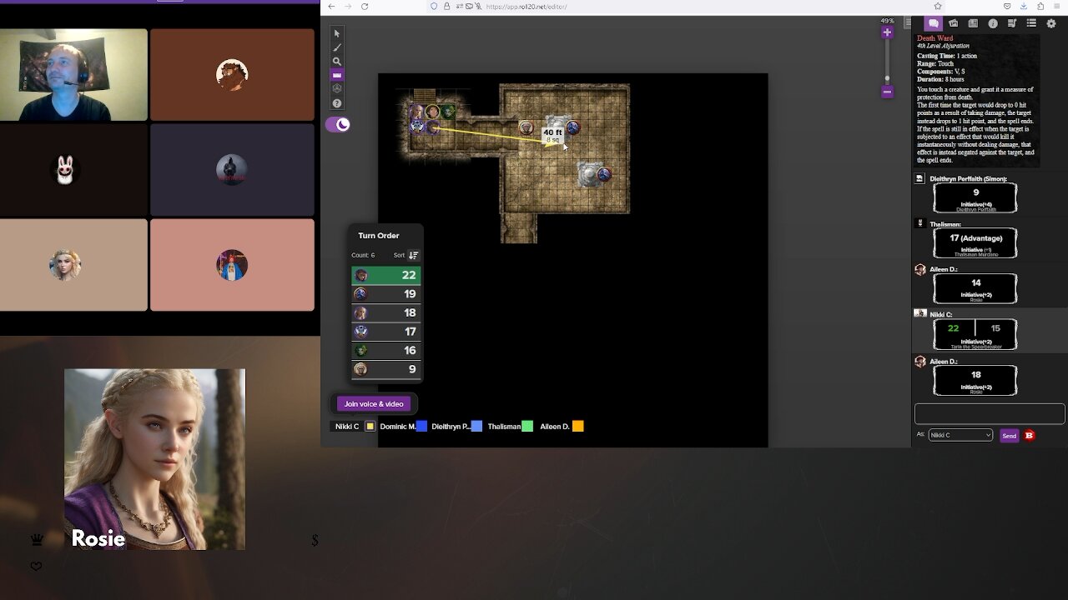This screenshot has width=1068, height=600.
Task: Click into the chat message input field
Action: pyautogui.click(x=990, y=413)
